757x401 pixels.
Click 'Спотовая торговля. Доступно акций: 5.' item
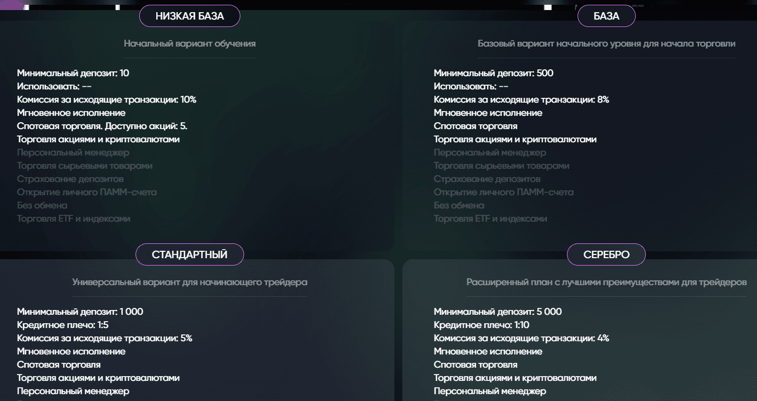point(102,126)
